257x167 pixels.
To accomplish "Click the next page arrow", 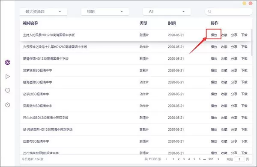I will coord(218,159).
